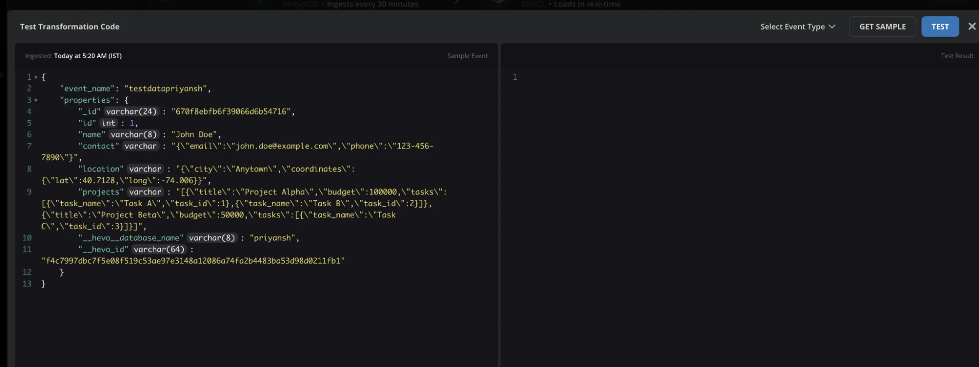979x367 pixels.
Task: Click the int type badge next to "id"
Action: [x=109, y=123]
